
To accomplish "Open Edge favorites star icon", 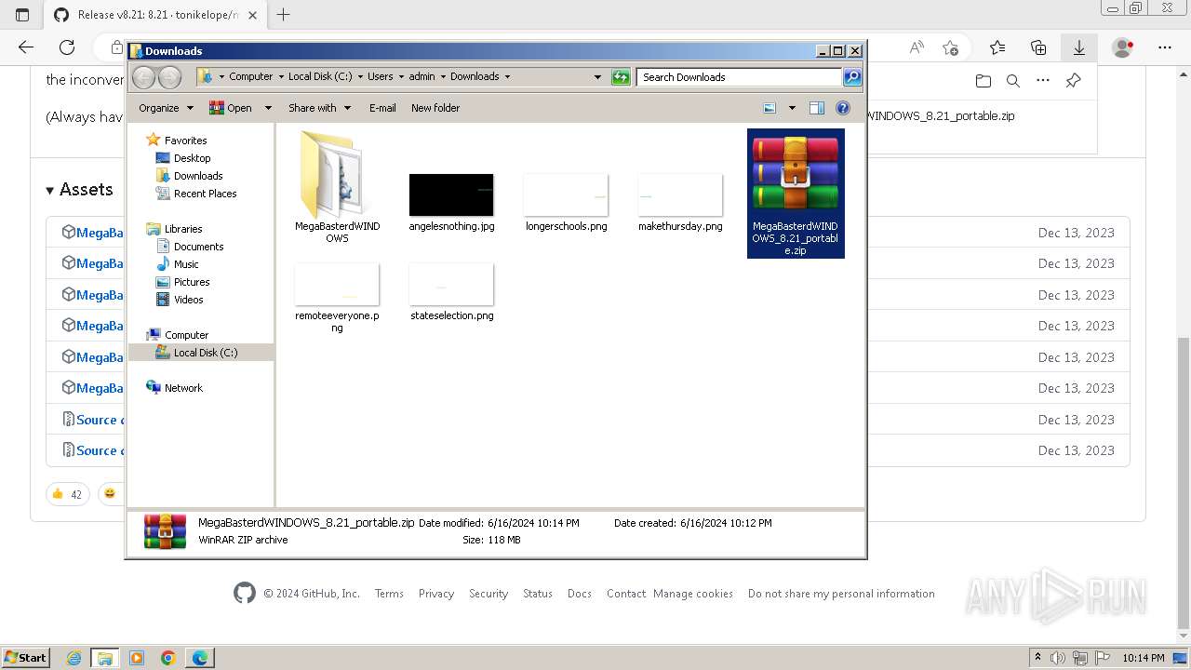I will [997, 47].
